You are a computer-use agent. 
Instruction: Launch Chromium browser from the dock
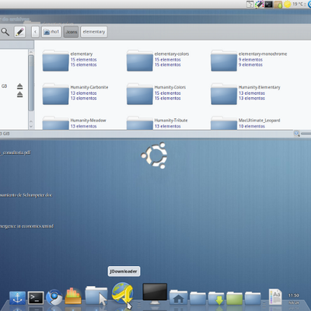point(54,297)
